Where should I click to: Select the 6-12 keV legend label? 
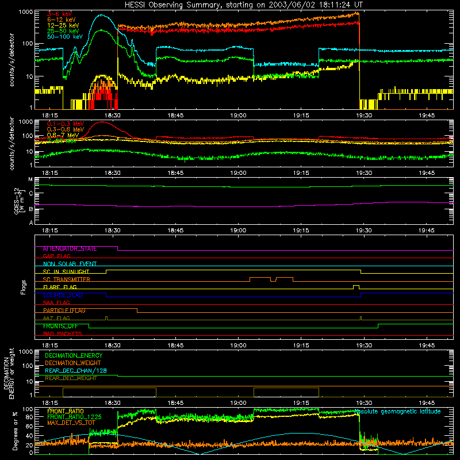(x=62, y=20)
